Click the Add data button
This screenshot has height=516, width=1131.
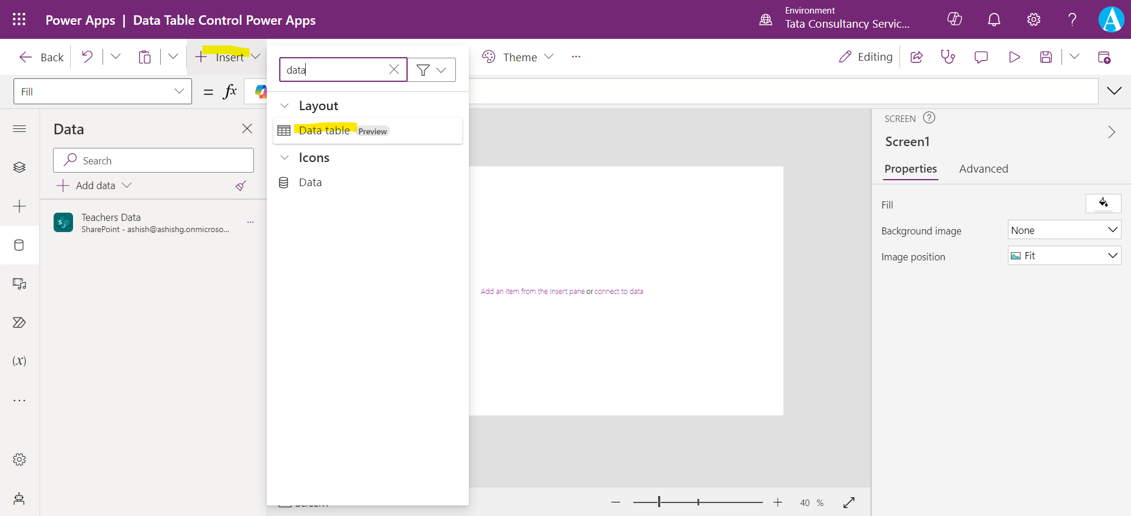click(x=94, y=186)
